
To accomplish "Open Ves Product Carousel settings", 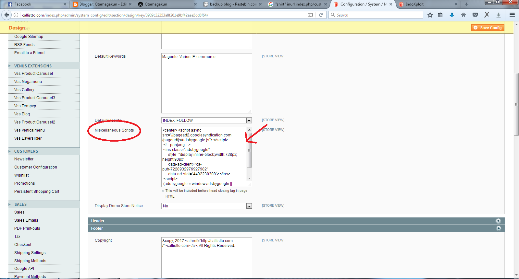I will pos(33,74).
